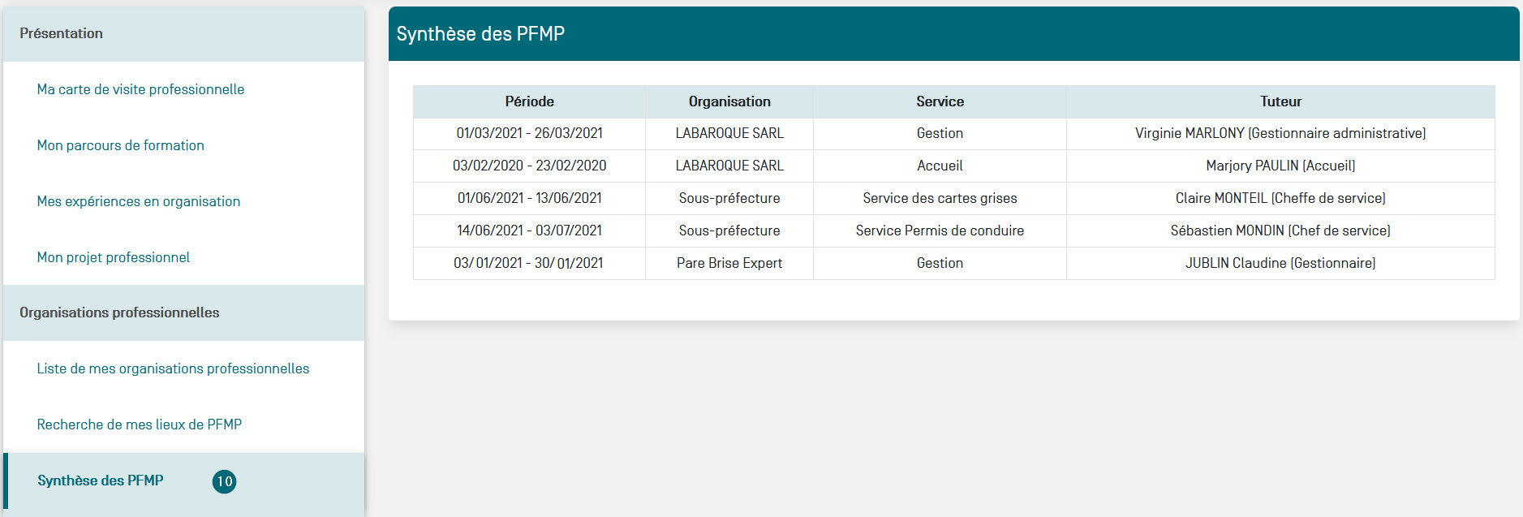Collapse the Présentation section header

click(x=61, y=33)
